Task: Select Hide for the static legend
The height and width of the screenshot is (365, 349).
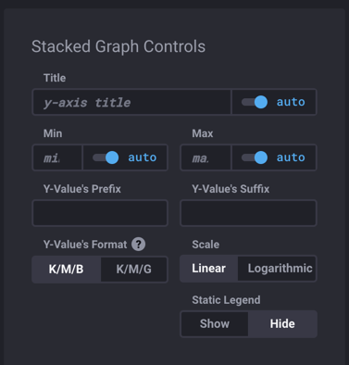Action: click(x=282, y=324)
